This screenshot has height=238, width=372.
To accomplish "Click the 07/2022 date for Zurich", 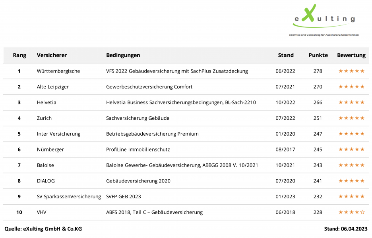I will pos(285,118).
